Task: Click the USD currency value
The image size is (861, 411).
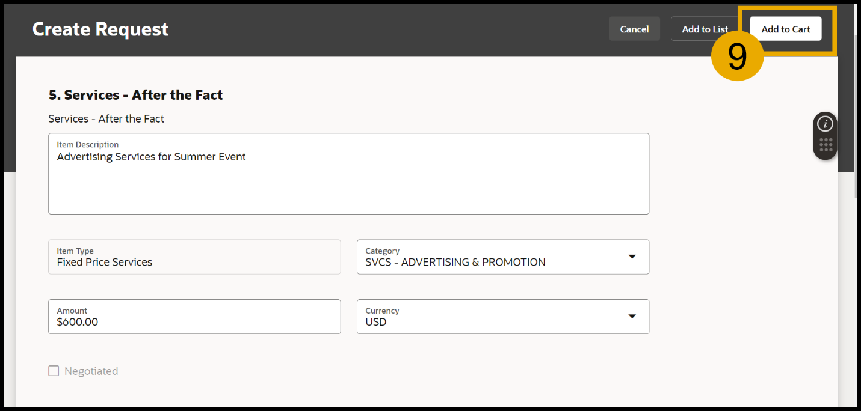Action: click(376, 322)
